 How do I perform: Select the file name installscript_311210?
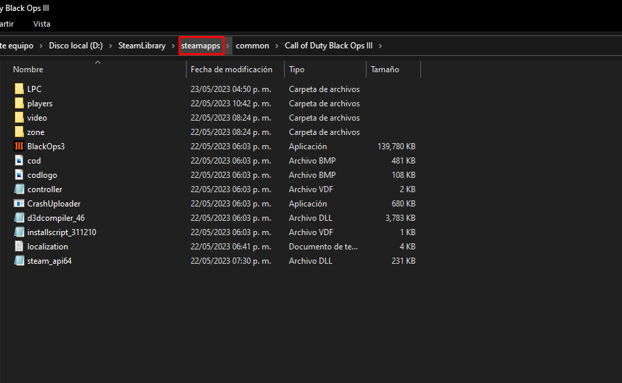click(62, 232)
